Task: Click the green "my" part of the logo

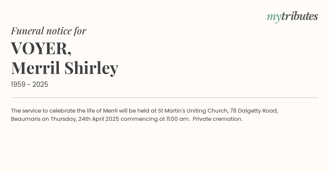Action: tap(274, 17)
